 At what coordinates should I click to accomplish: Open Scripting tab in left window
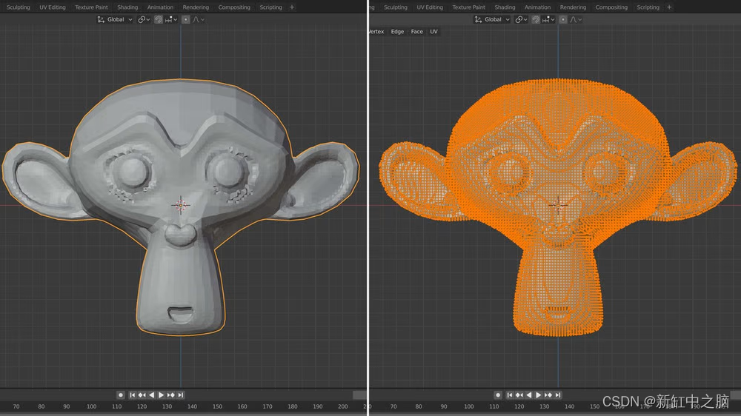click(270, 7)
